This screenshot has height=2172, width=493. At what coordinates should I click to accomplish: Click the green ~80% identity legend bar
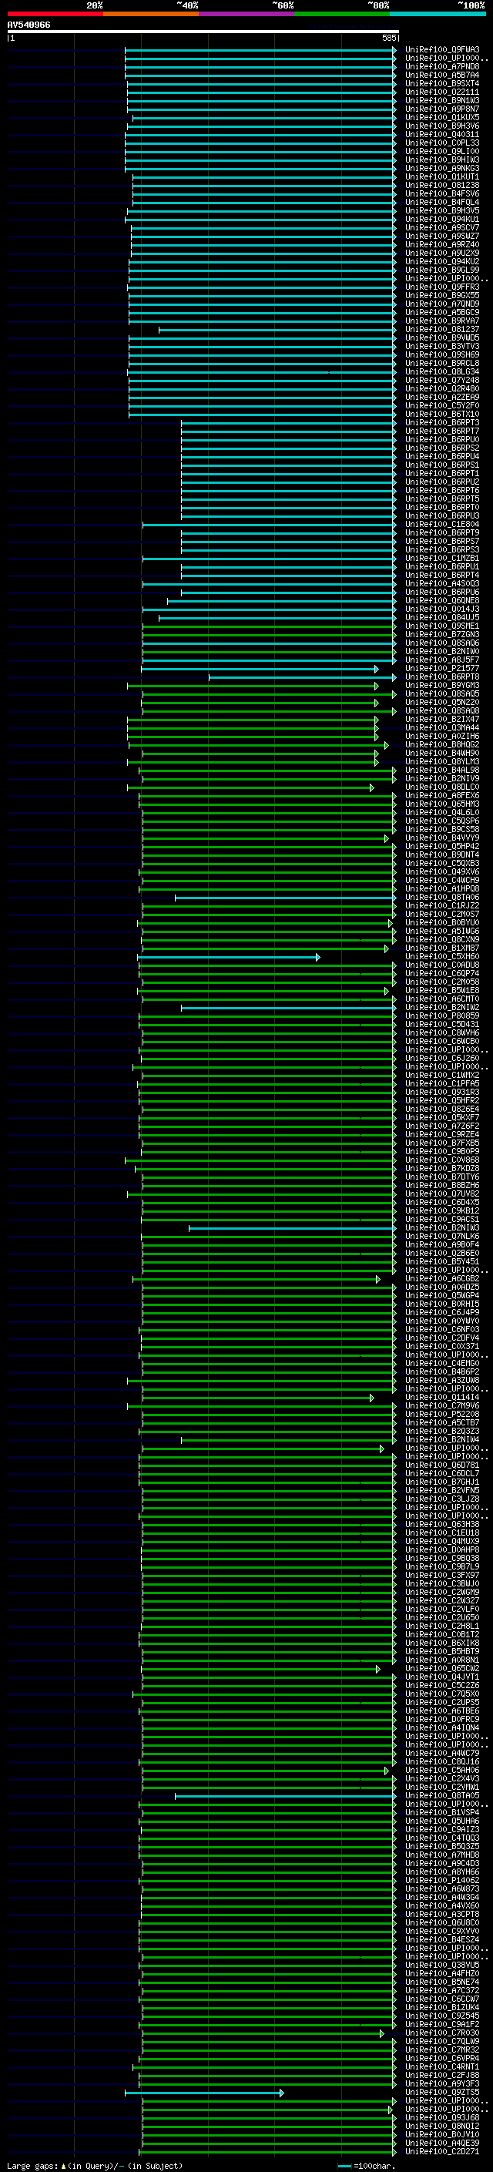342,14
